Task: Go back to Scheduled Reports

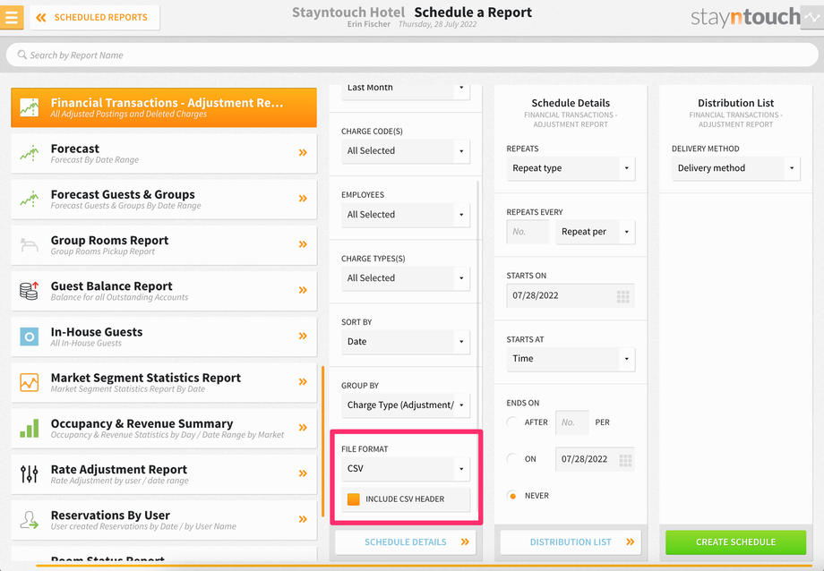Action: 95,17
